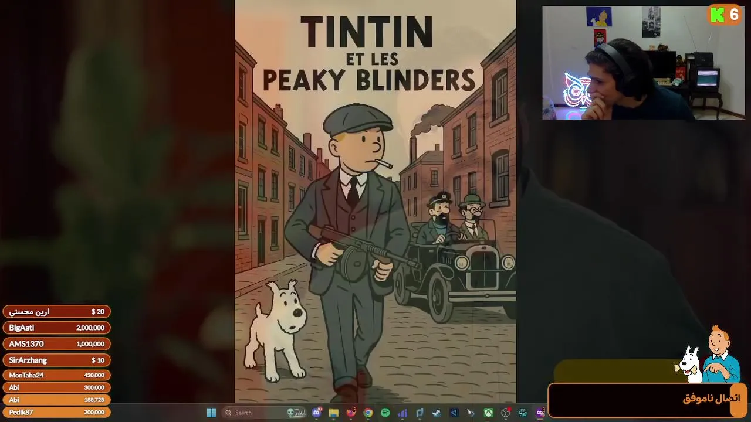The image size is (751, 422).
Task: Click the Tintin and Snowy alert mascot
Action: 708,355
